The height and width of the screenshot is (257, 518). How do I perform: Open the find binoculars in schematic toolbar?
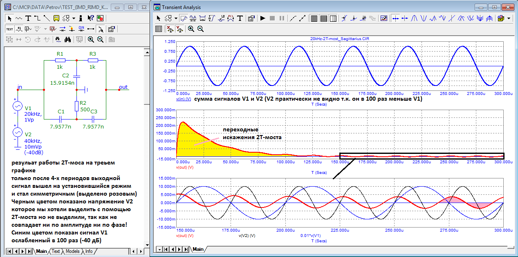(68, 39)
